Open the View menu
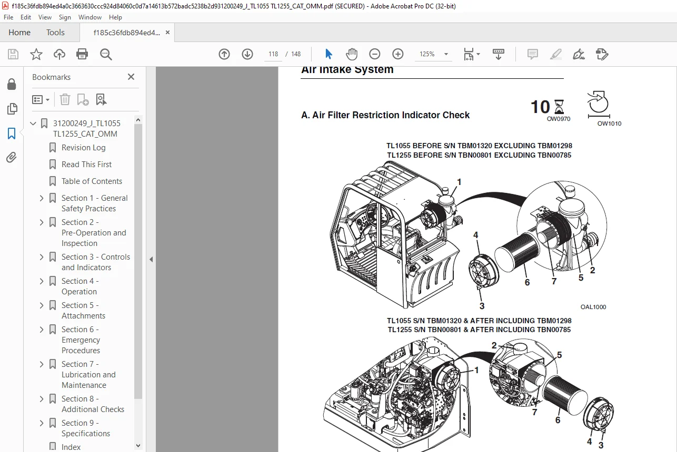Screen dimensions: 677x452 click(x=45, y=17)
